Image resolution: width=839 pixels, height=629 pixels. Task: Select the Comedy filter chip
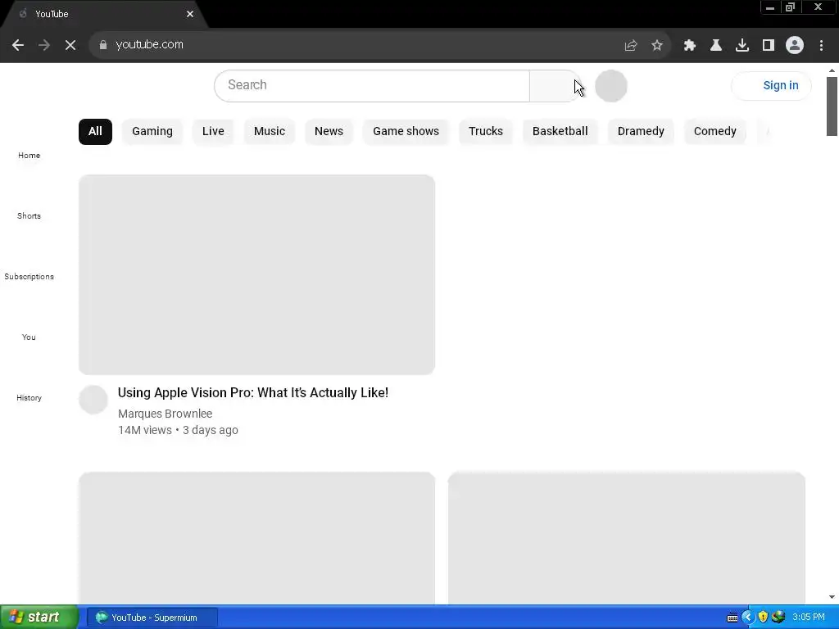tap(714, 132)
